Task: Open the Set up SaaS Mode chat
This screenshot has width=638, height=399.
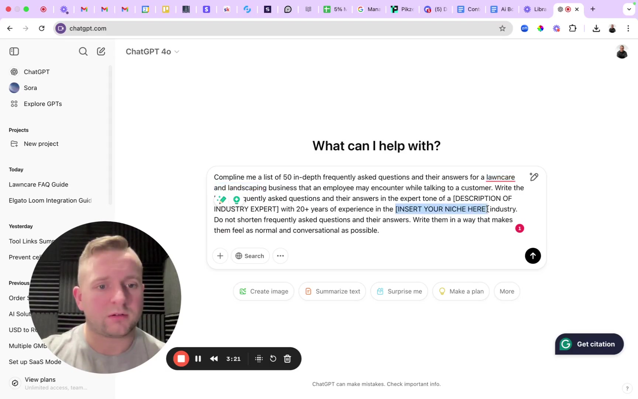Action: click(35, 362)
